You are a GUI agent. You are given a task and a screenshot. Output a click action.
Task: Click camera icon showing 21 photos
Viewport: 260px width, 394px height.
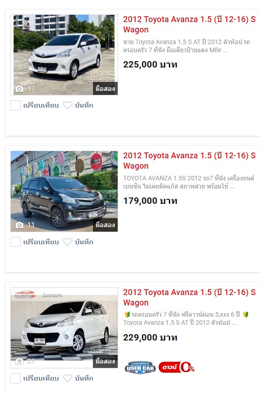click(x=19, y=361)
